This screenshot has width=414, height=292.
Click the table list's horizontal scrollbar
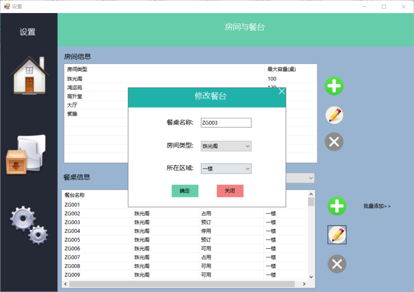[182, 284]
